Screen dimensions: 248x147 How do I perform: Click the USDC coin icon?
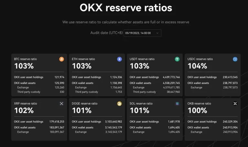(x=235, y=59)
